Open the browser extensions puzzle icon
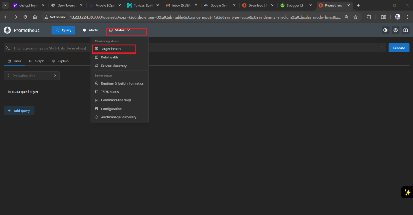 (369, 17)
